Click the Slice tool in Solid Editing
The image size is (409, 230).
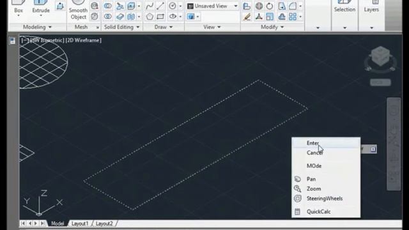120,6
